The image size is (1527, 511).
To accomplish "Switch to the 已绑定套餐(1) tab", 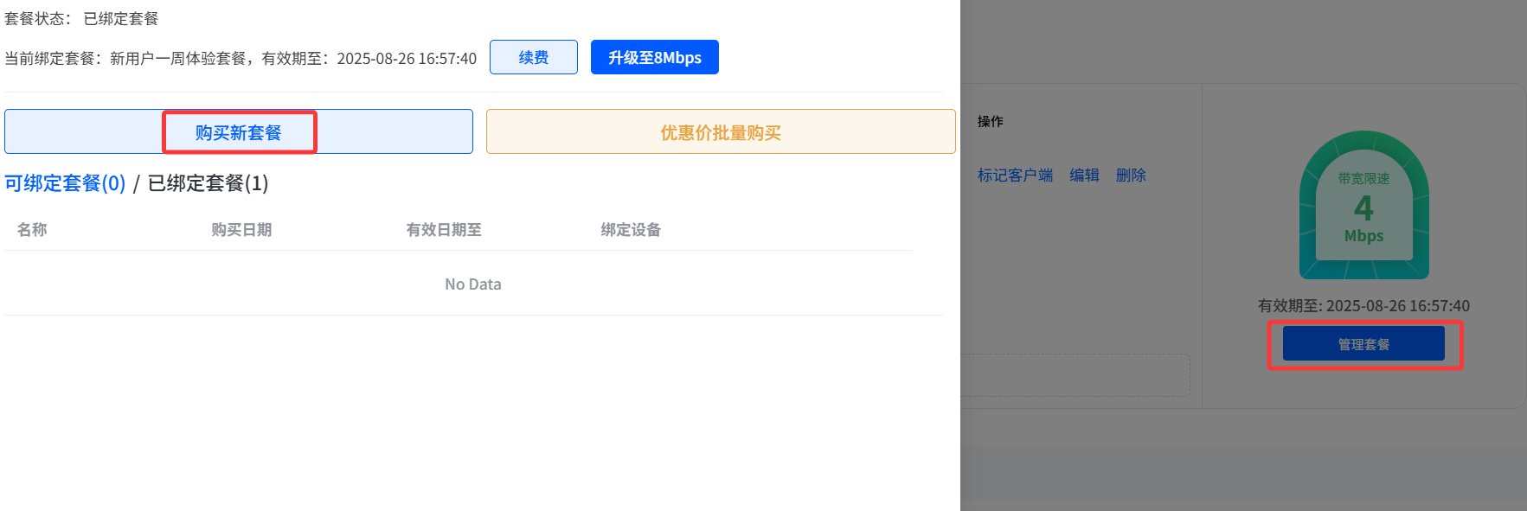I will 208,183.
